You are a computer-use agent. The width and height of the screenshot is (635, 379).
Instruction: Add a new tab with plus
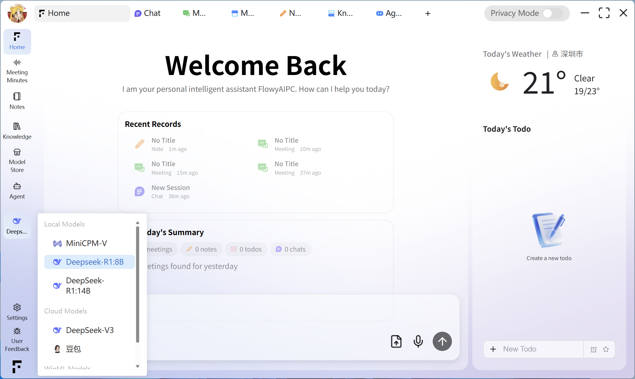click(428, 13)
